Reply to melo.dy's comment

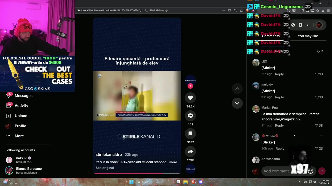(279, 97)
